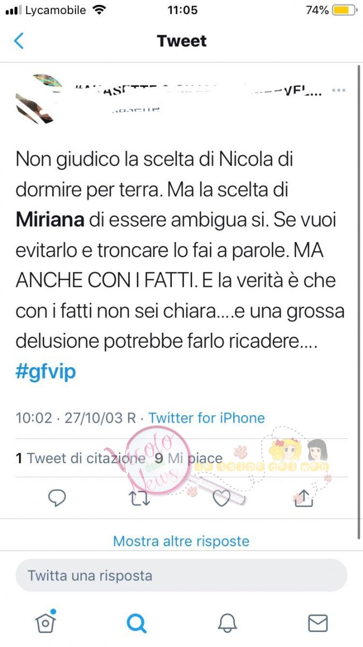Tap Mostra altre risposte

(x=181, y=541)
